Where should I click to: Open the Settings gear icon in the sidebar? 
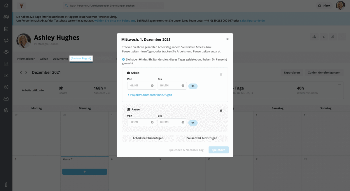[6, 110]
